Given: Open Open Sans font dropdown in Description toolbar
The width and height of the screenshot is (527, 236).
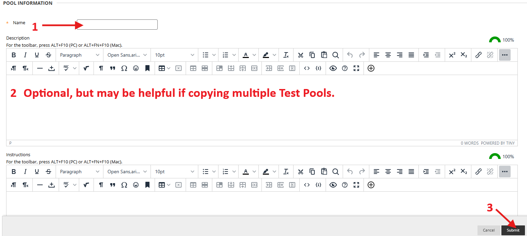Looking at the screenshot, I should [x=127, y=55].
